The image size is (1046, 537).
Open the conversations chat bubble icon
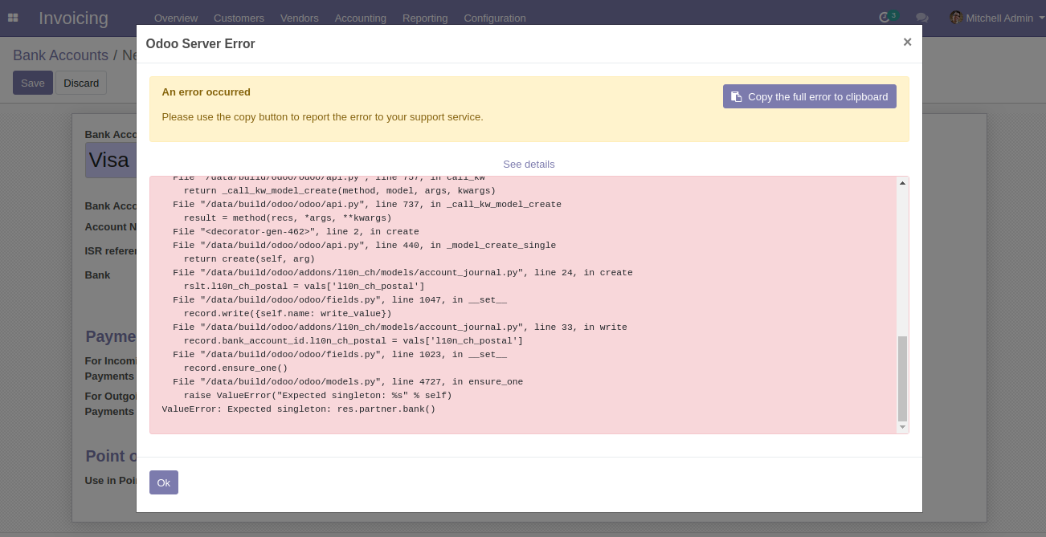pyautogui.click(x=921, y=18)
